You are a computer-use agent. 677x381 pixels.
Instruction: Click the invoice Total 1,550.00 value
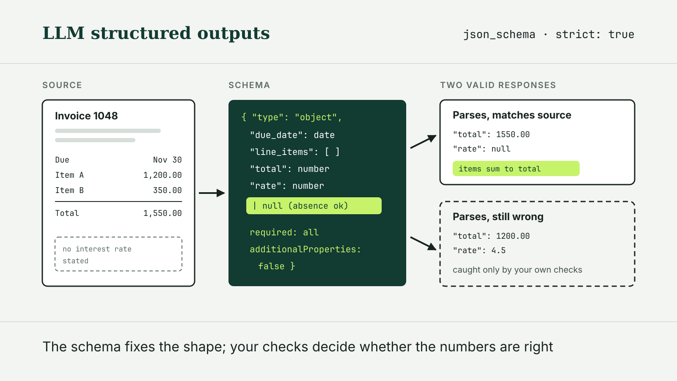162,213
